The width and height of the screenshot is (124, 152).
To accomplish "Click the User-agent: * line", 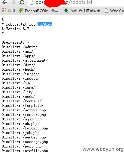I will click(x=15, y=42).
